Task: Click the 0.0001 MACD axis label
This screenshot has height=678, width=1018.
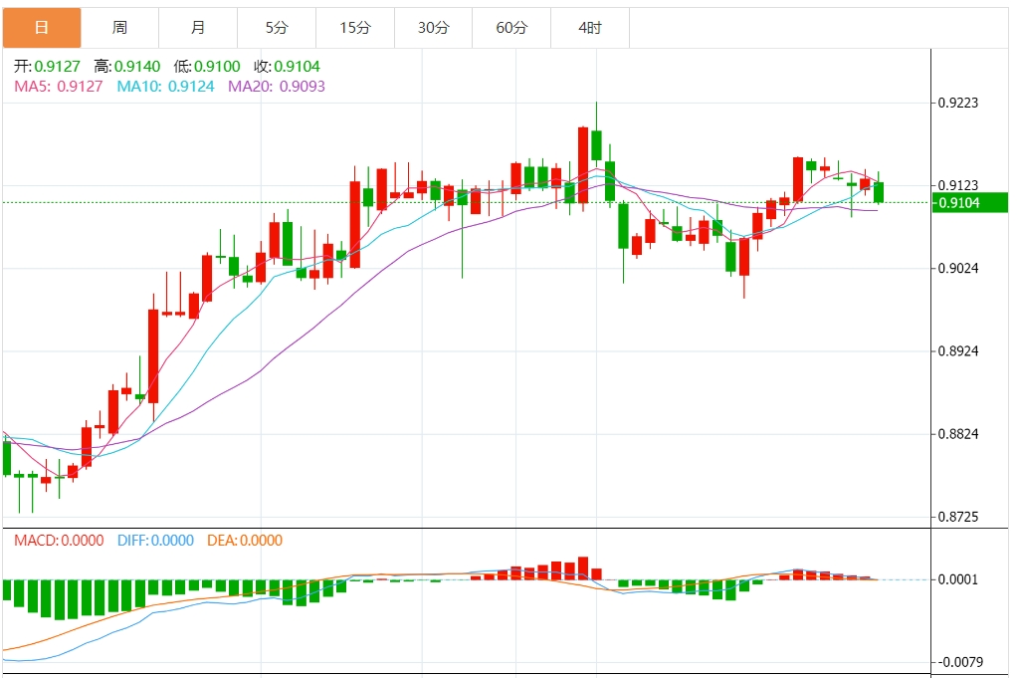Action: [958, 579]
